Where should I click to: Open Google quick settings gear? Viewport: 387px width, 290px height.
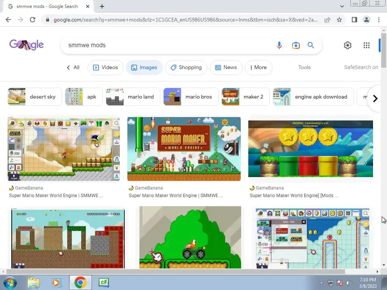pos(348,45)
